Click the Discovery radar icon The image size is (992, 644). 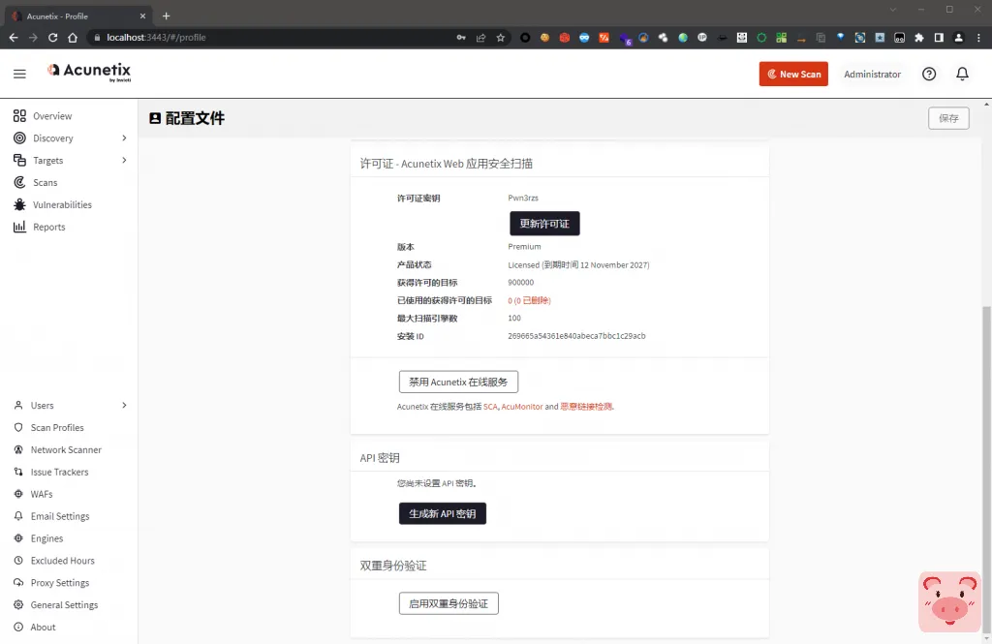(x=19, y=138)
